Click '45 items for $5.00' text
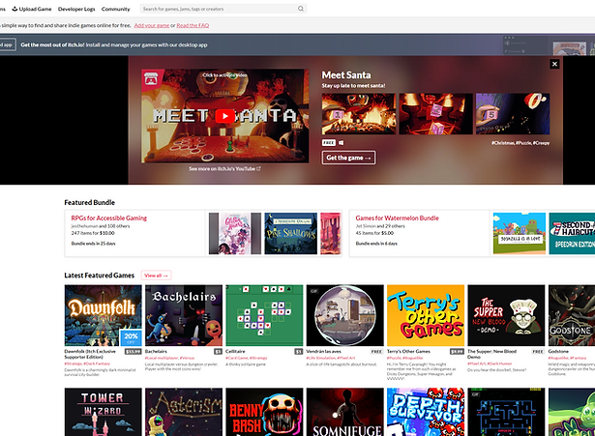The width and height of the screenshot is (595, 436). 374,233
